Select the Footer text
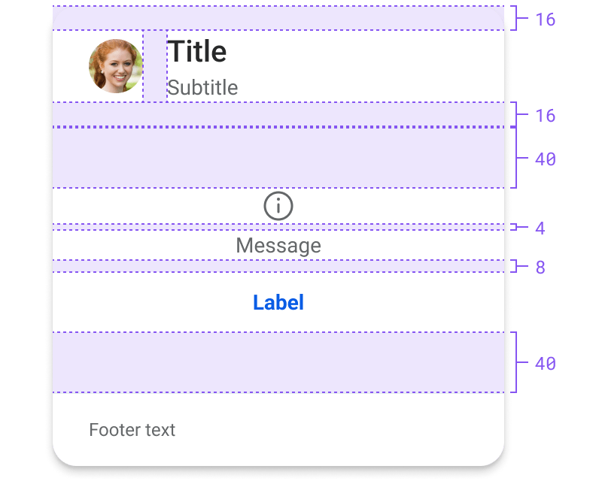 click(x=132, y=430)
